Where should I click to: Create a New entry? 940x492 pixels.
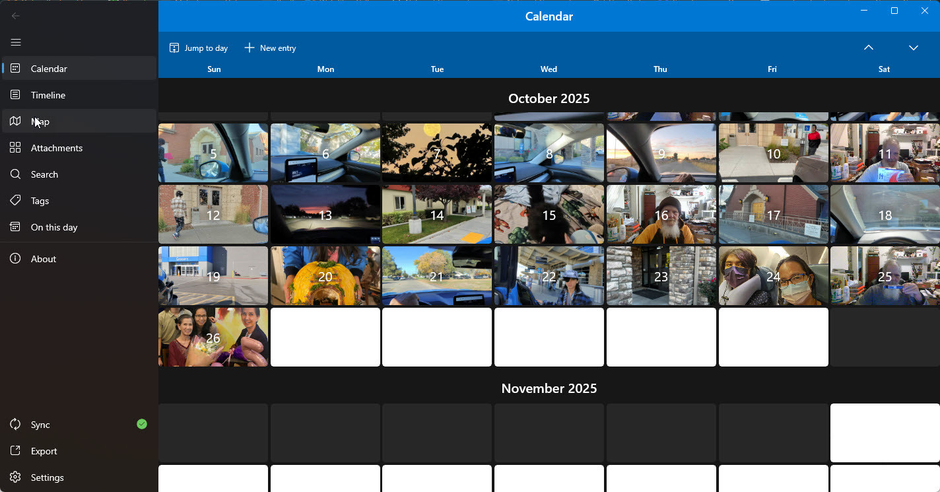270,48
